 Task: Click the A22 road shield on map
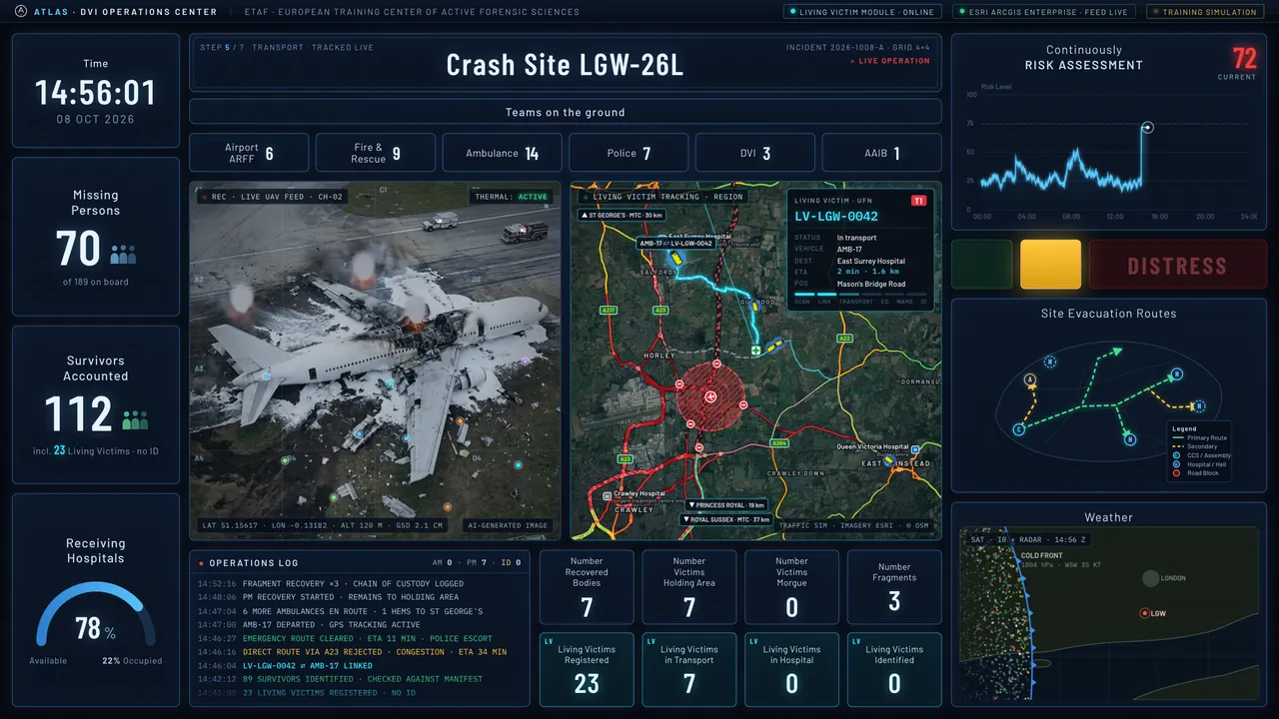pyautogui.click(x=845, y=339)
